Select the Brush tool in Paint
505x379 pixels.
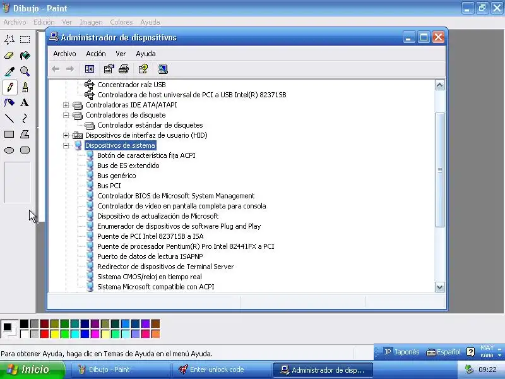[x=25, y=87]
